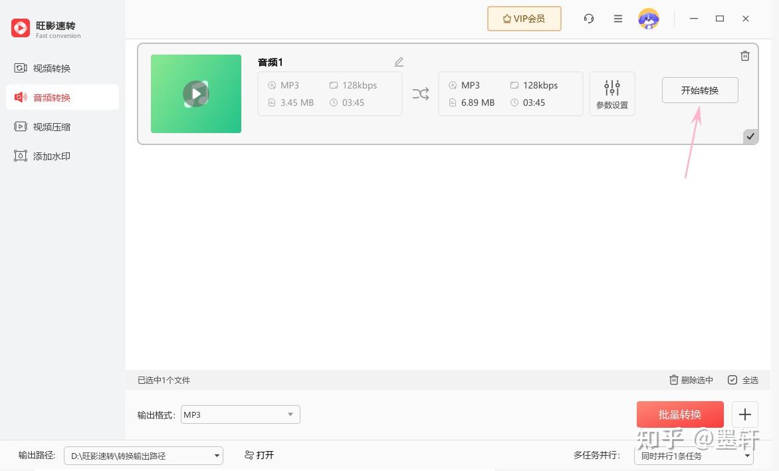
Task: Open the hamburger menu icon
Action: [618, 19]
